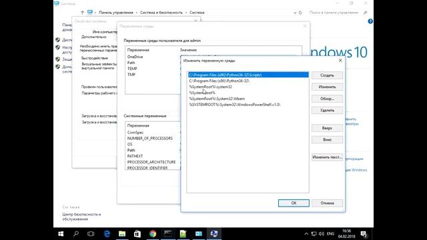Screen dimensions: 427x240
Task: Click Система breadcrumb item
Action: (x=197, y=13)
